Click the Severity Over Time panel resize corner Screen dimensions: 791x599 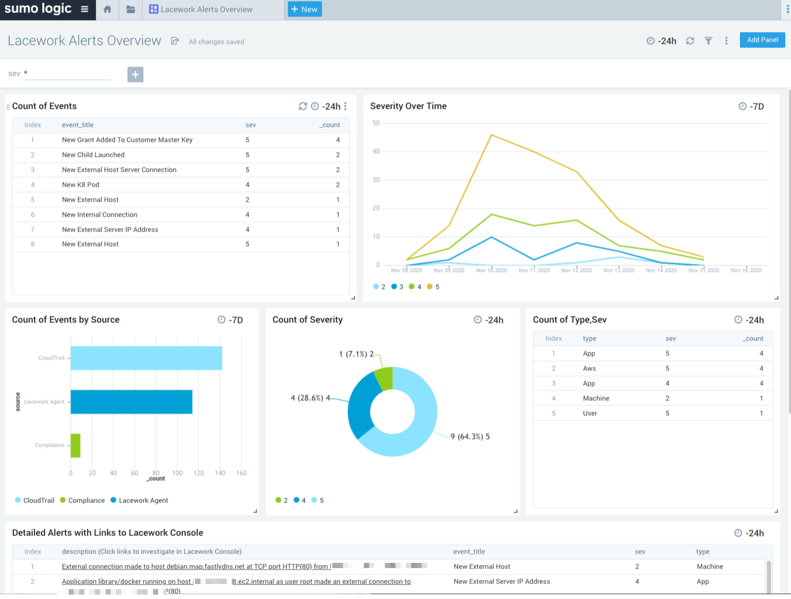coord(776,298)
